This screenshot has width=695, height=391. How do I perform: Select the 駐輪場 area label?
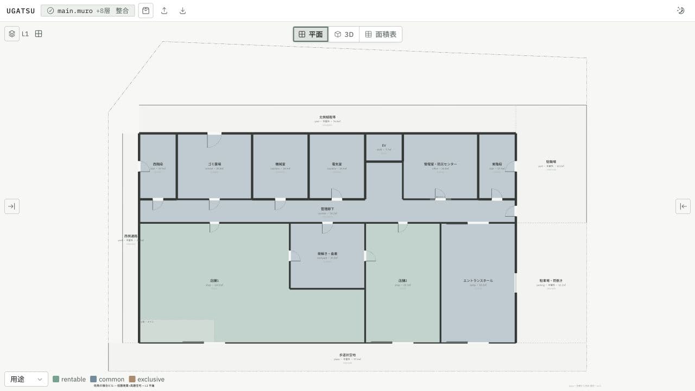point(551,162)
